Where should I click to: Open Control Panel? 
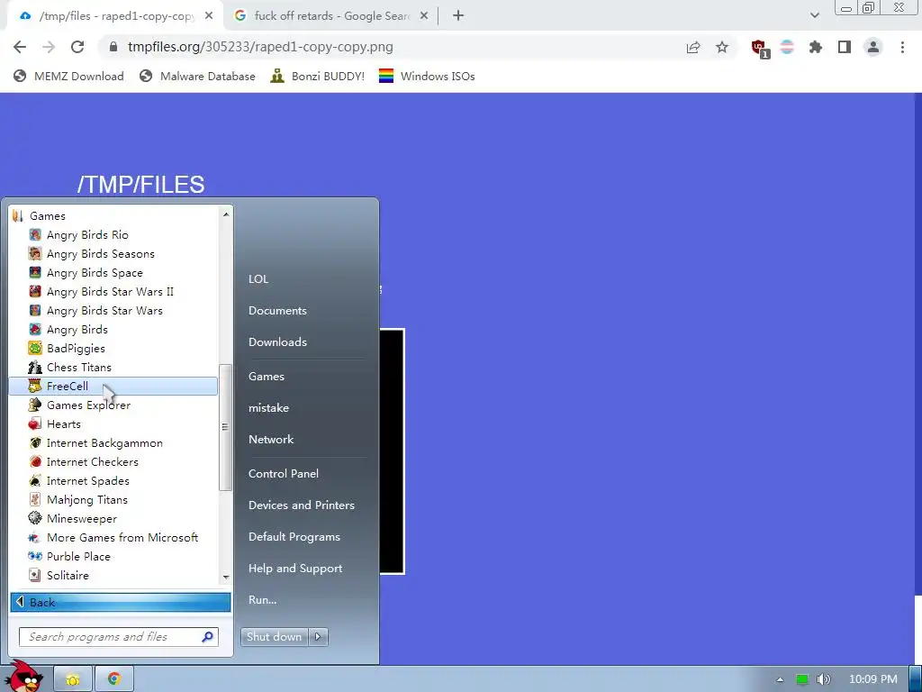(x=284, y=473)
